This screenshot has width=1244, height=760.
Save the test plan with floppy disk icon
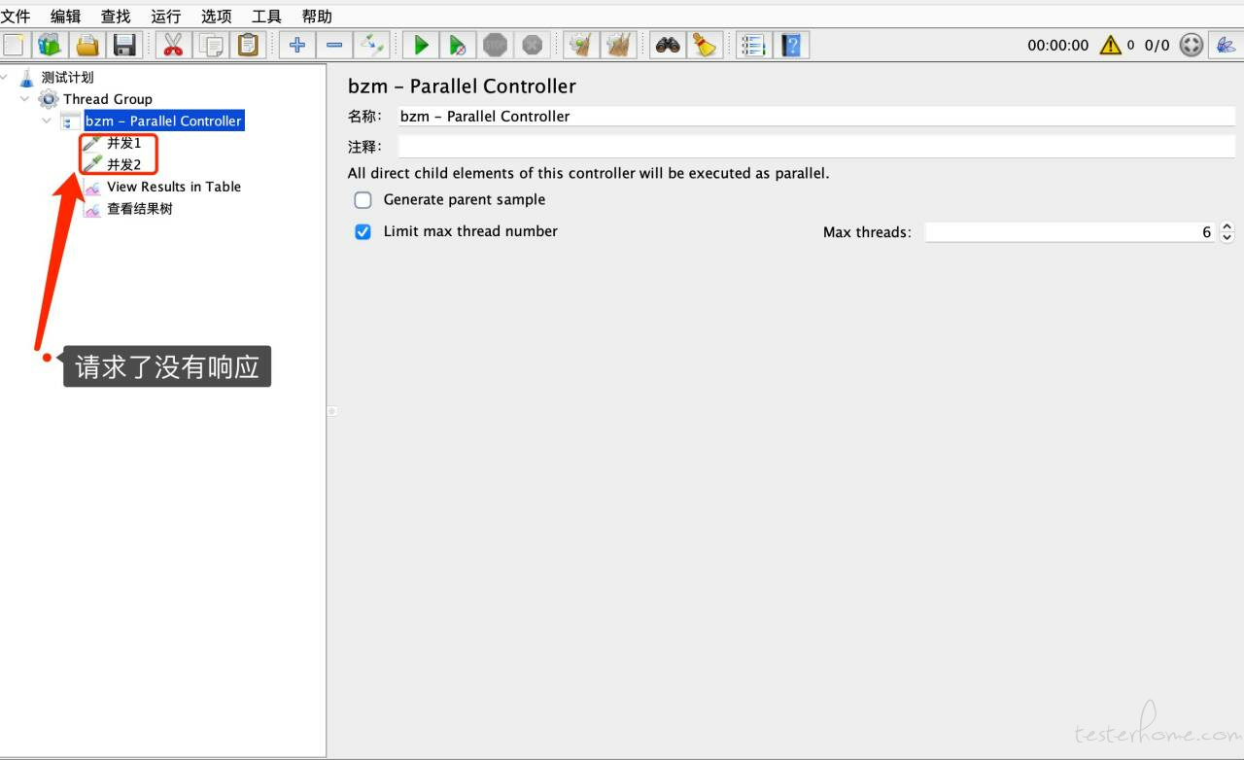coord(124,45)
